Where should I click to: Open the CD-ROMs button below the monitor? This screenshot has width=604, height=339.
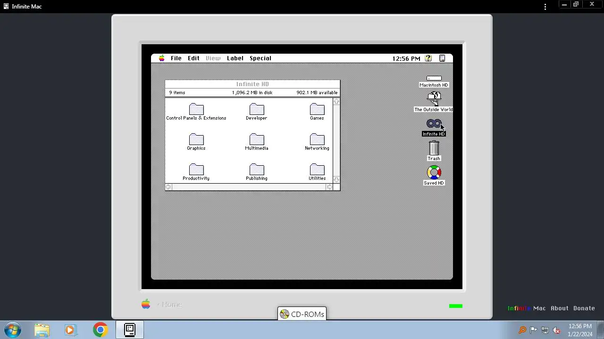(x=302, y=314)
